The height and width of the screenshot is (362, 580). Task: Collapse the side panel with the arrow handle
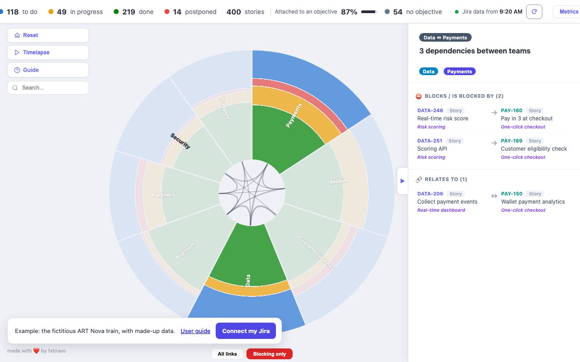pyautogui.click(x=402, y=181)
